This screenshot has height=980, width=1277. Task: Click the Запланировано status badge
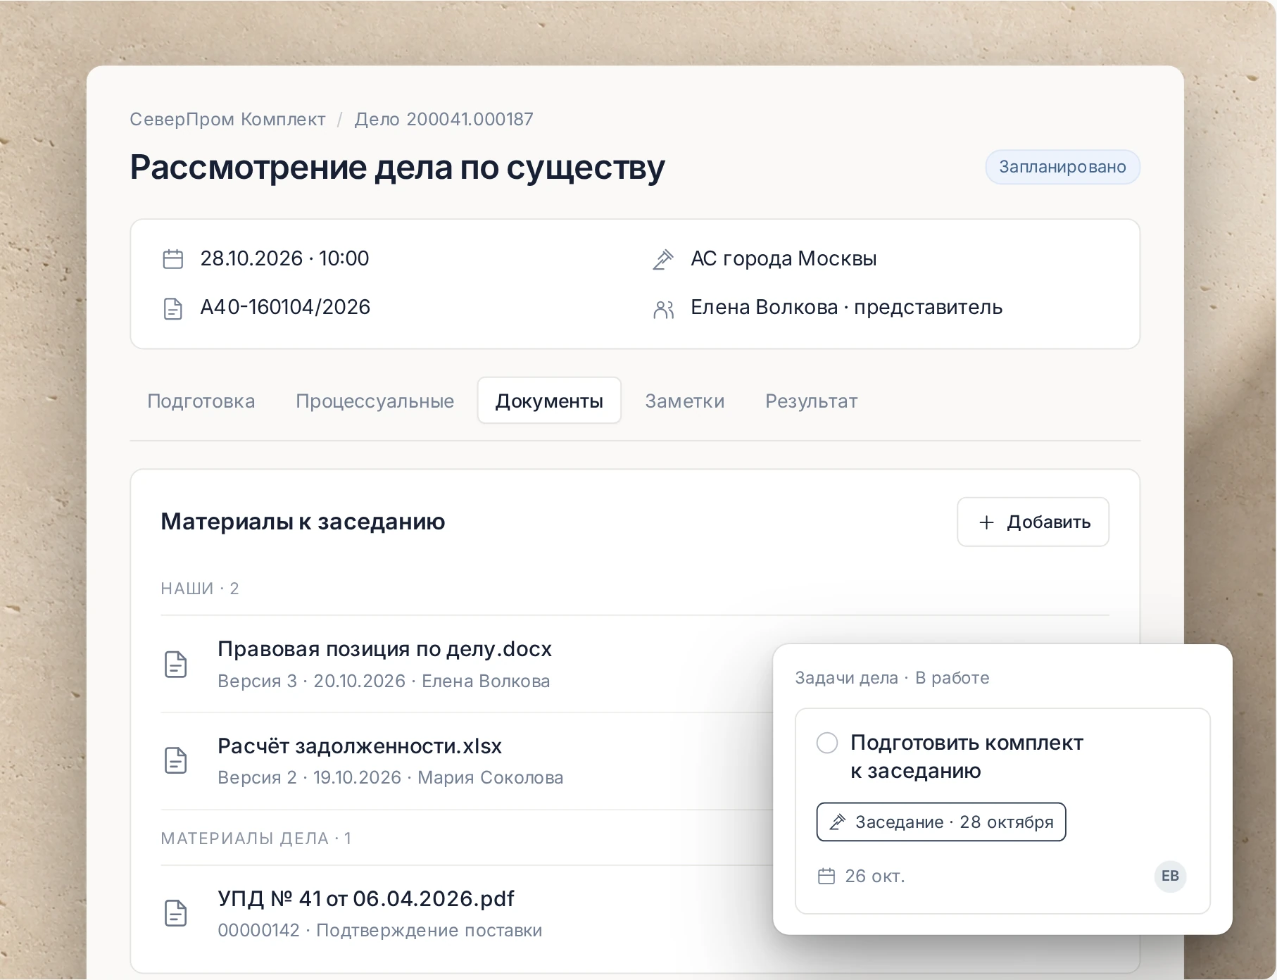click(x=1062, y=167)
